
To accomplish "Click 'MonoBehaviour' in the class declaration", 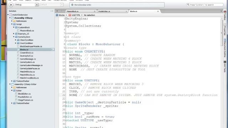I will (108, 44).
